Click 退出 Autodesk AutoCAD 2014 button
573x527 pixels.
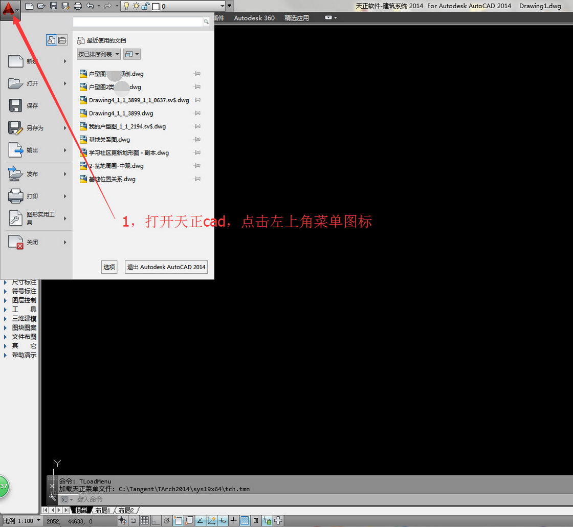166,267
